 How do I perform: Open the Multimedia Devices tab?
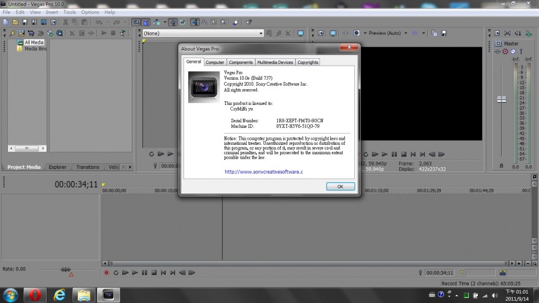pyautogui.click(x=275, y=62)
